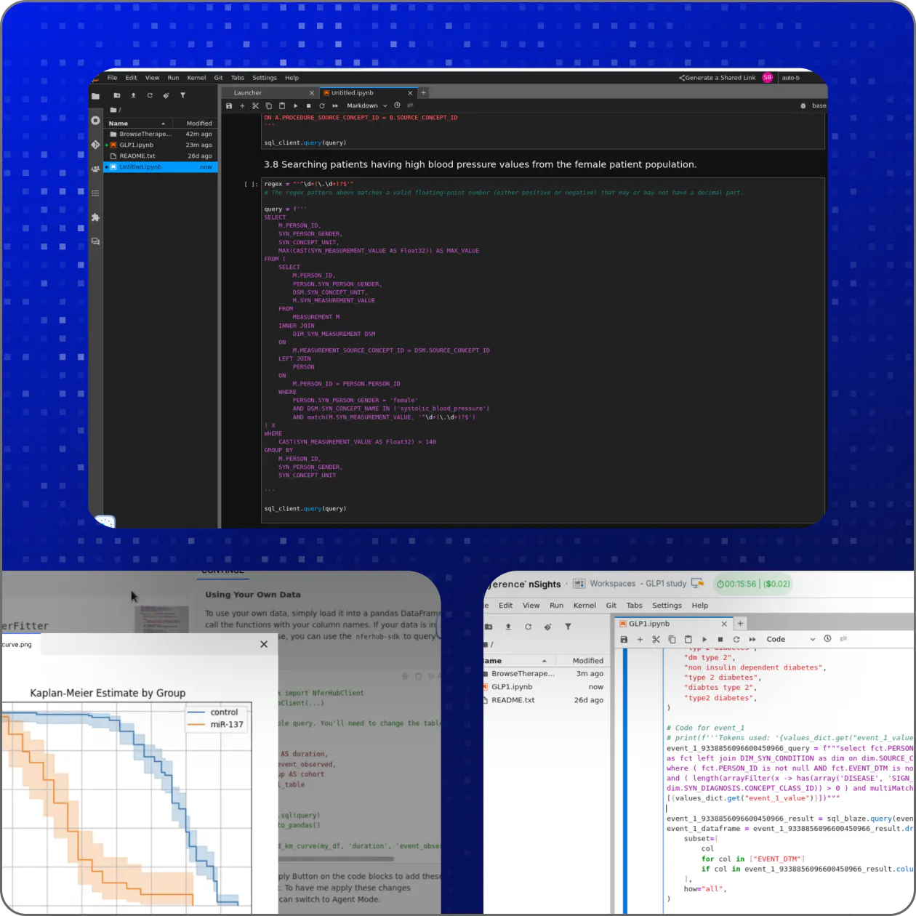The image size is (916, 916).
Task: Open the Markdown cell type dropdown
Action: pyautogui.click(x=366, y=106)
